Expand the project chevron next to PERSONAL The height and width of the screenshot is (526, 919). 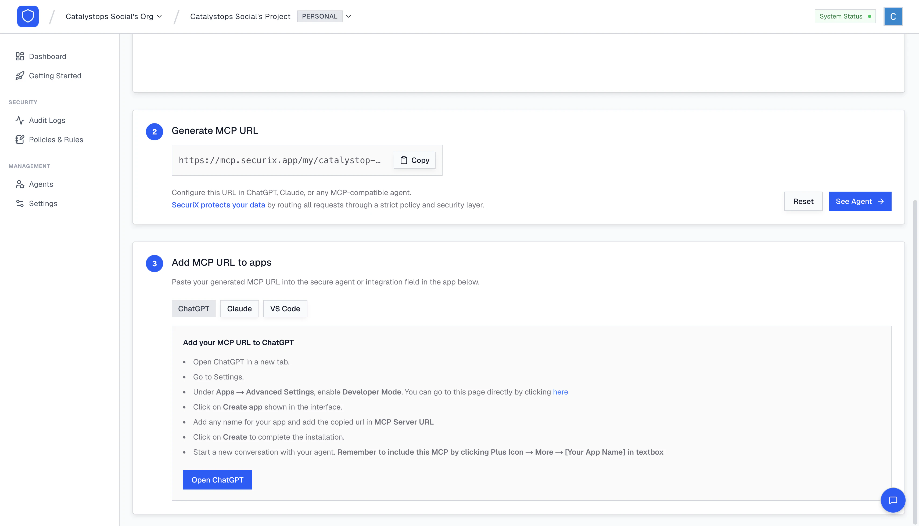pyautogui.click(x=349, y=16)
